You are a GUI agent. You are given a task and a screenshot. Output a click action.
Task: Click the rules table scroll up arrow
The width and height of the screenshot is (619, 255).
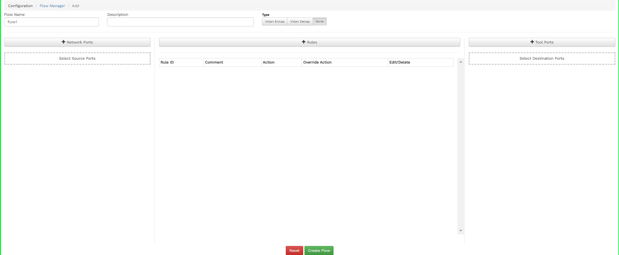pos(461,62)
